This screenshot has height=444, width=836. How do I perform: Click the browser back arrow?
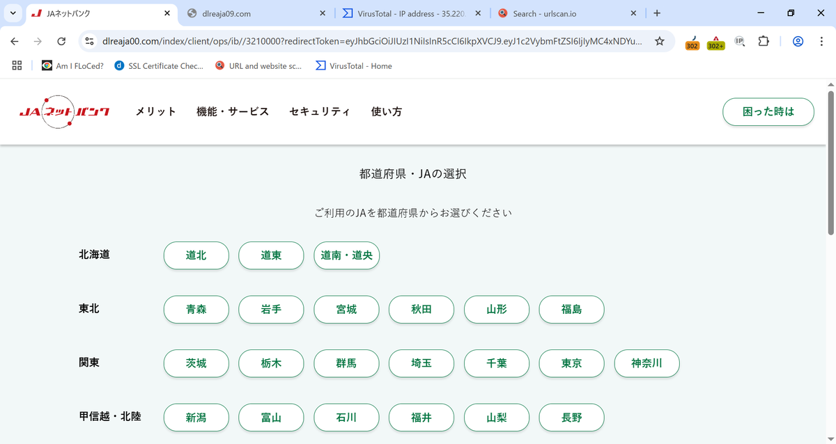tap(15, 41)
